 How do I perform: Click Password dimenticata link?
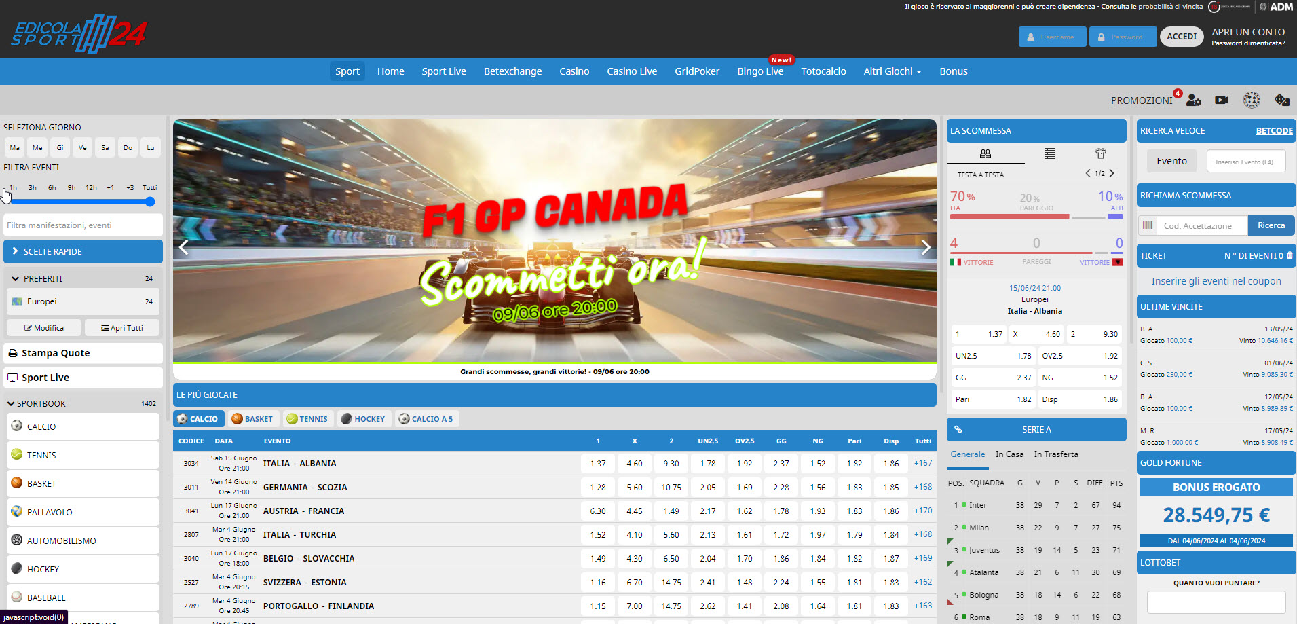pyautogui.click(x=1248, y=43)
